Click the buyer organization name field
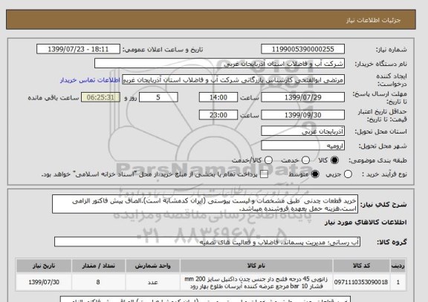This screenshot has width=428, height=302. pos(219,64)
